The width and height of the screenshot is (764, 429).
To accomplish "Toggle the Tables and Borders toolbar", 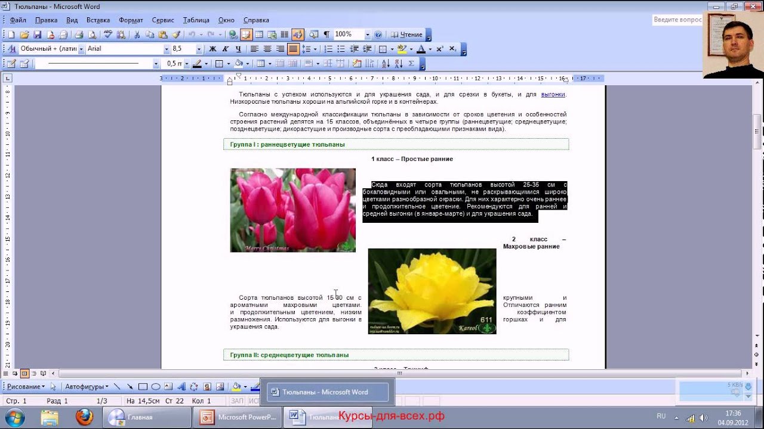I will [x=246, y=35].
